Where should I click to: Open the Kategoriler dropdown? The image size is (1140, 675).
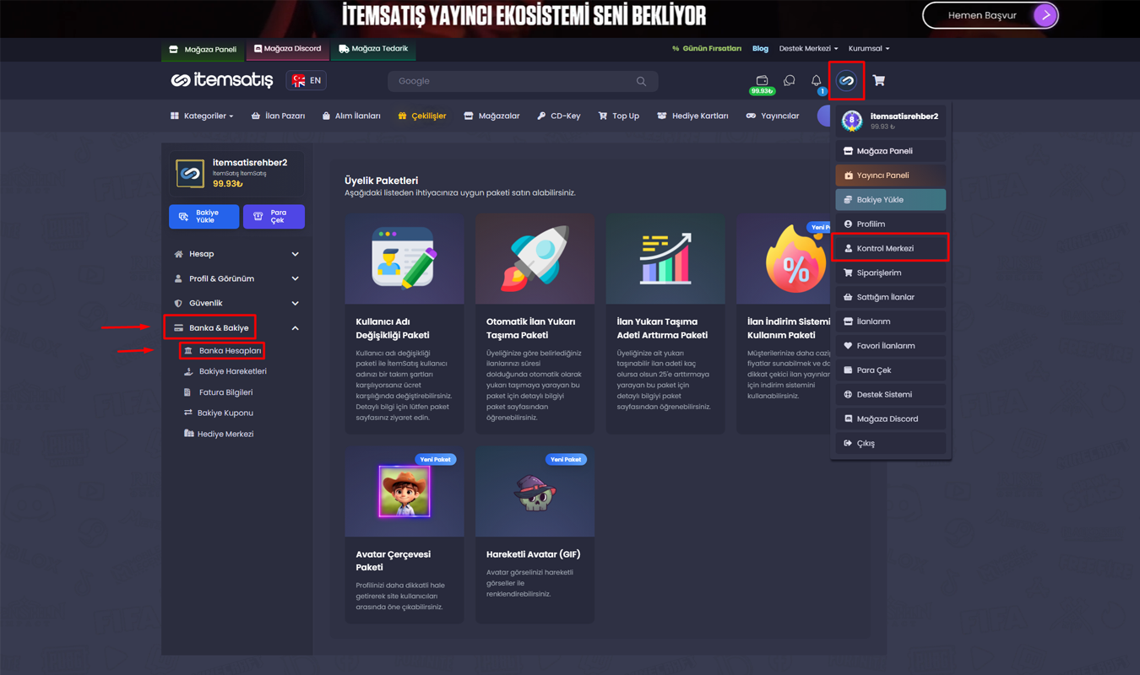pyautogui.click(x=202, y=116)
